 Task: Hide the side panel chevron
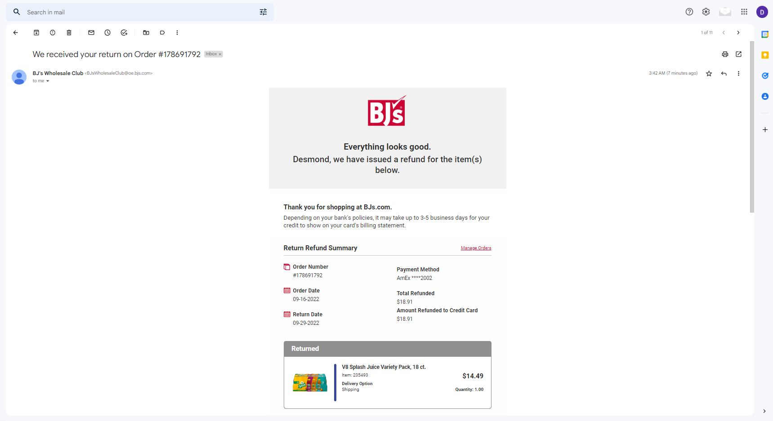(x=764, y=411)
